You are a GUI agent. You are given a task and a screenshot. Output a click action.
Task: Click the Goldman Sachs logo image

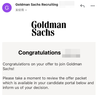tap(49, 28)
